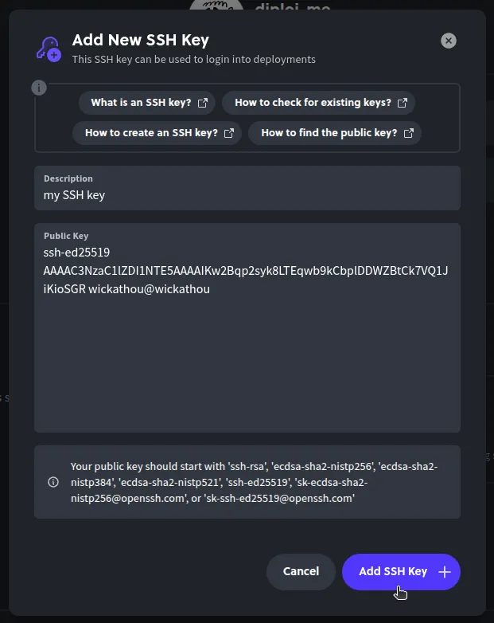Click external-link icon beside "What is an SSH key?"
The width and height of the screenshot is (494, 623).
pos(203,103)
